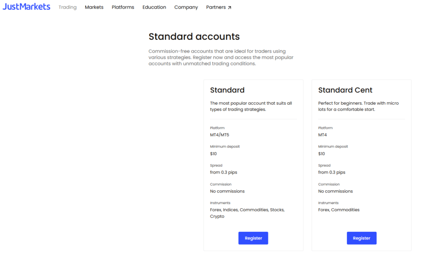
Task: Click the Instruments label in Standard Cent card
Action: 328,203
